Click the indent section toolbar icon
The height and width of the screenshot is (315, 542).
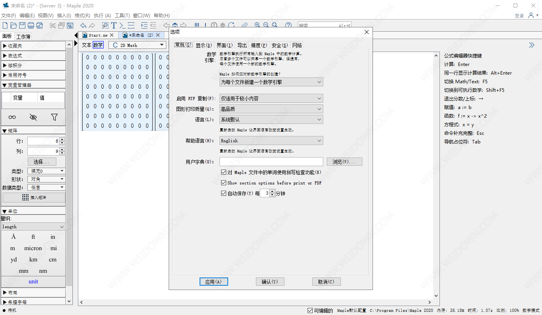(x=144, y=25)
